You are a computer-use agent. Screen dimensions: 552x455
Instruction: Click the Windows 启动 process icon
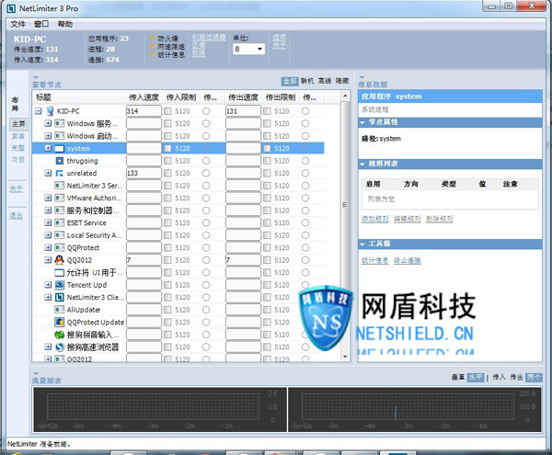(x=60, y=136)
